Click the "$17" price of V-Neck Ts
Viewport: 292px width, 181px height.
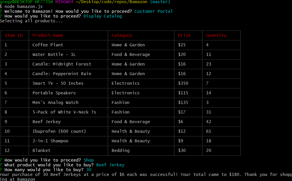pos(182,112)
